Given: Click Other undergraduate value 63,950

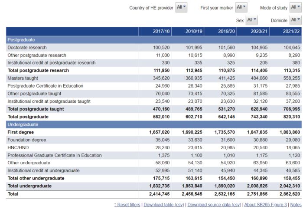Looking at the screenshot, I should [x=261, y=163].
